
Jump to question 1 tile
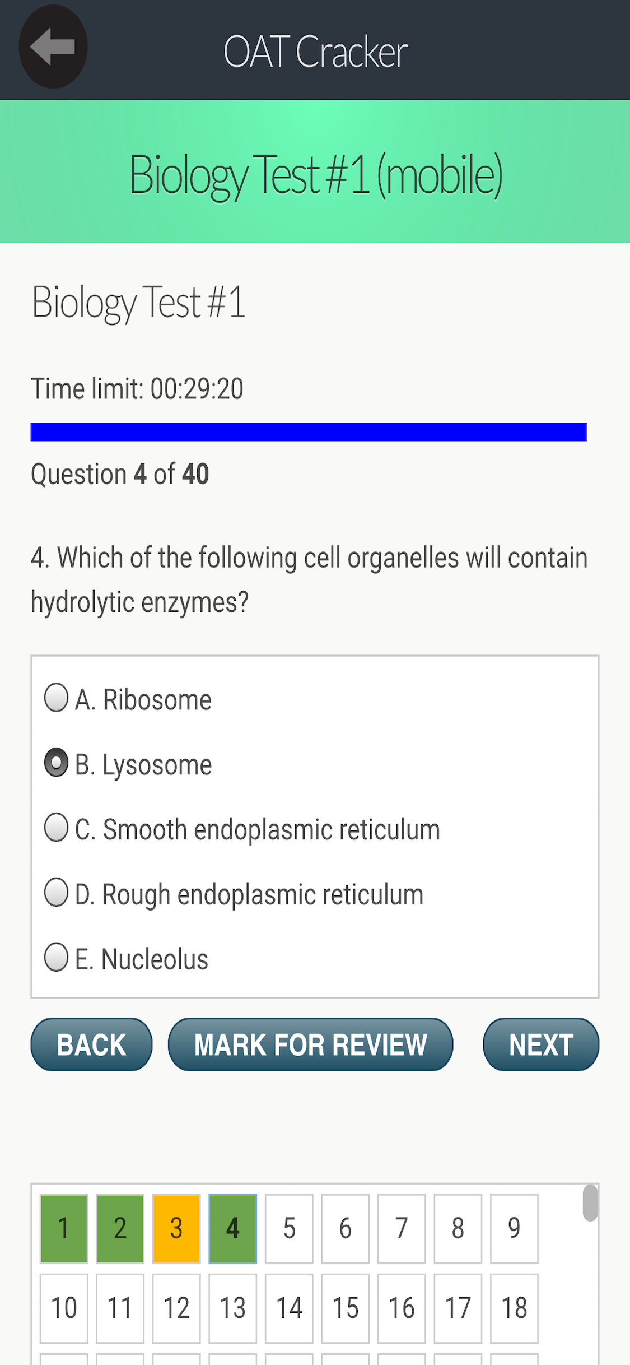(64, 1228)
